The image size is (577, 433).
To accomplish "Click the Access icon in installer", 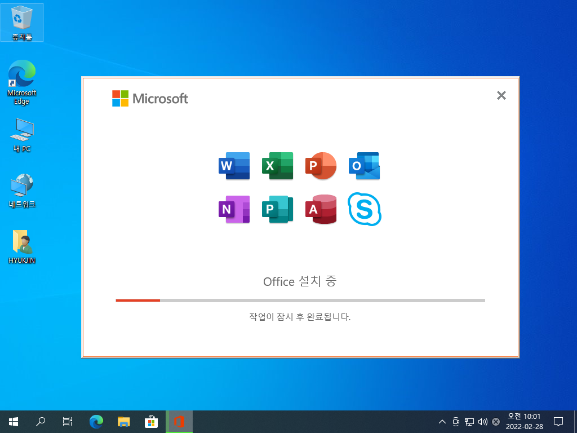I will tap(321, 209).
